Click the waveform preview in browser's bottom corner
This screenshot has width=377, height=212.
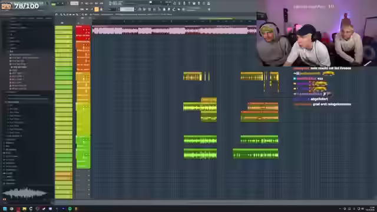[x=25, y=193]
